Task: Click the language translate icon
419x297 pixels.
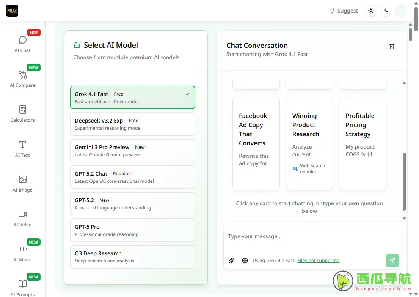Action: pos(386,11)
